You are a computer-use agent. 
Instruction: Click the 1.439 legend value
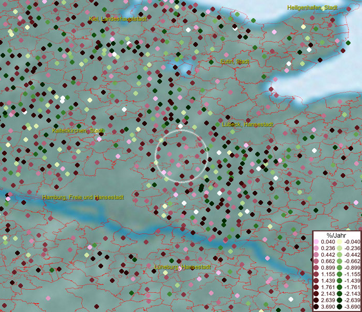click(x=328, y=281)
